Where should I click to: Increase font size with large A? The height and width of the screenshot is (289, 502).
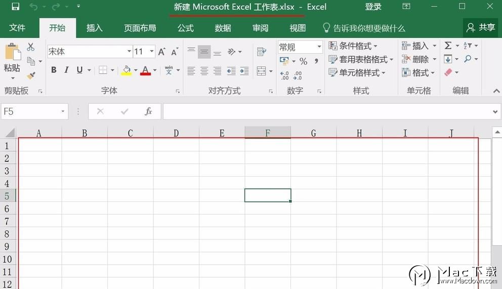click(161, 52)
